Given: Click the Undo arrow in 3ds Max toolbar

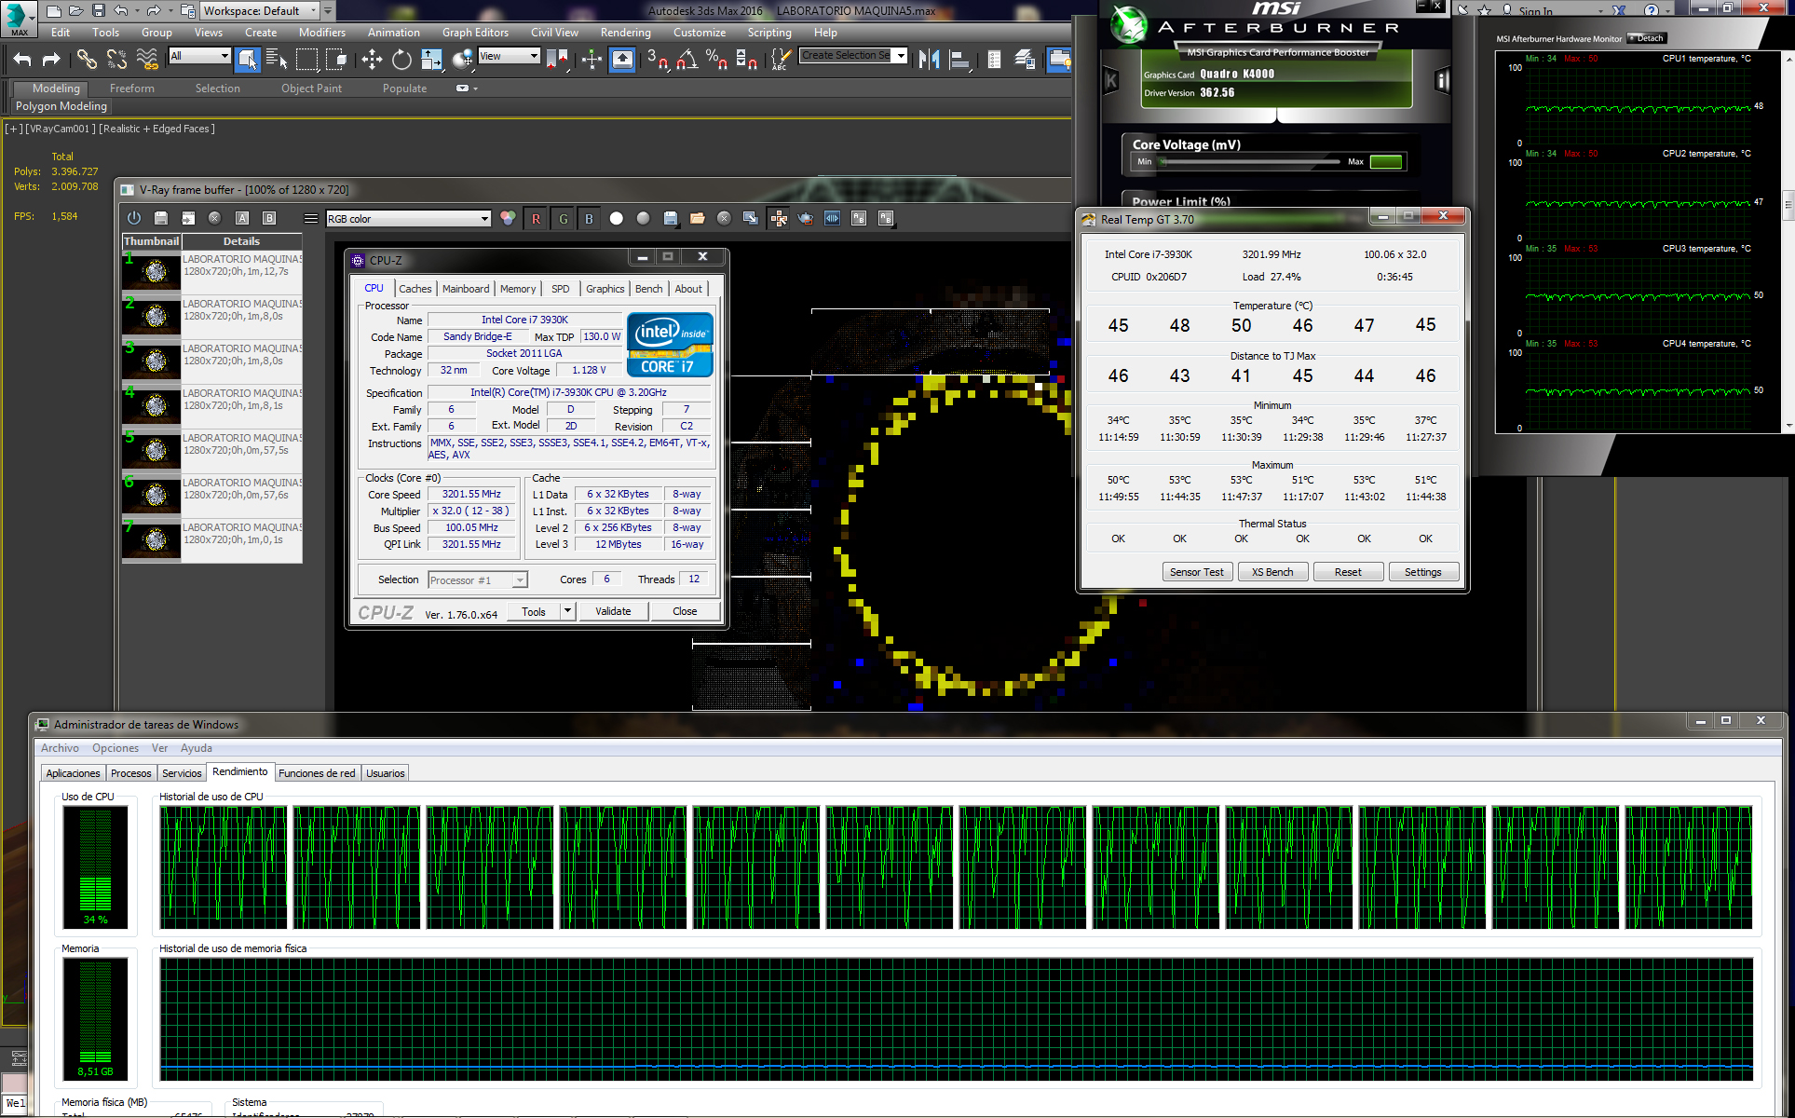Looking at the screenshot, I should [x=22, y=60].
